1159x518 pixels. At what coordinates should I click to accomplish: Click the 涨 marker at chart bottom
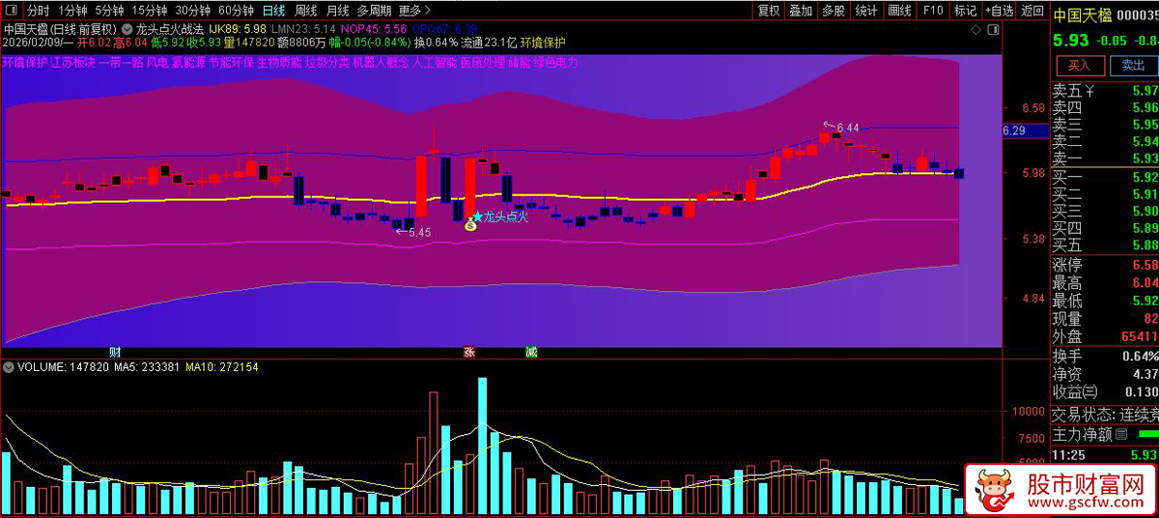point(469,352)
